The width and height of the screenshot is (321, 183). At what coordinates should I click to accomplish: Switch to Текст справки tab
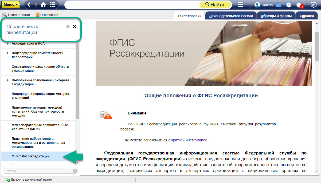click(x=189, y=16)
